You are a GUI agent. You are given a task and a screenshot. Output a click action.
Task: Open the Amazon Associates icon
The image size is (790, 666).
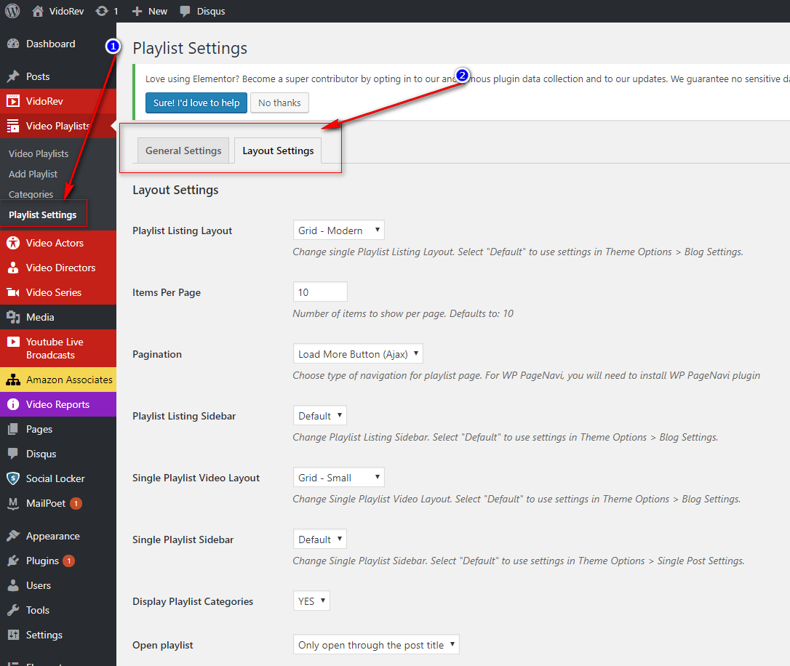[13, 380]
